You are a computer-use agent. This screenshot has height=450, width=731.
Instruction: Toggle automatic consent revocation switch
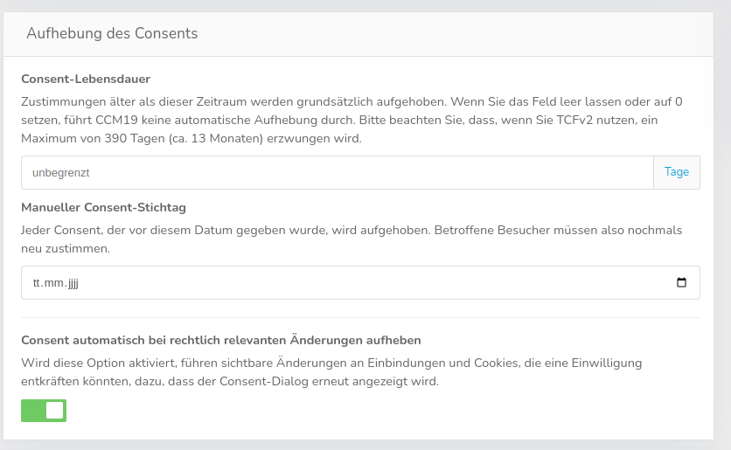[44, 411]
